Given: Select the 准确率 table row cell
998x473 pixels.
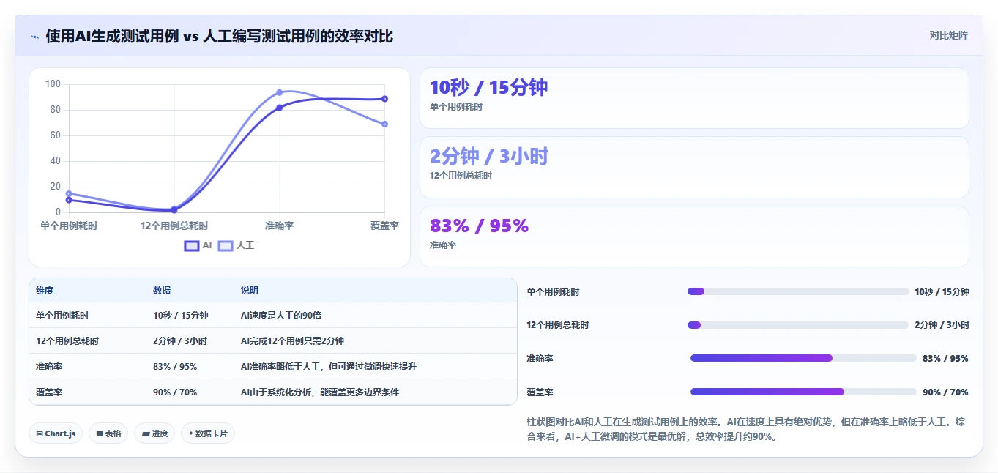Looking at the screenshot, I should (49, 367).
